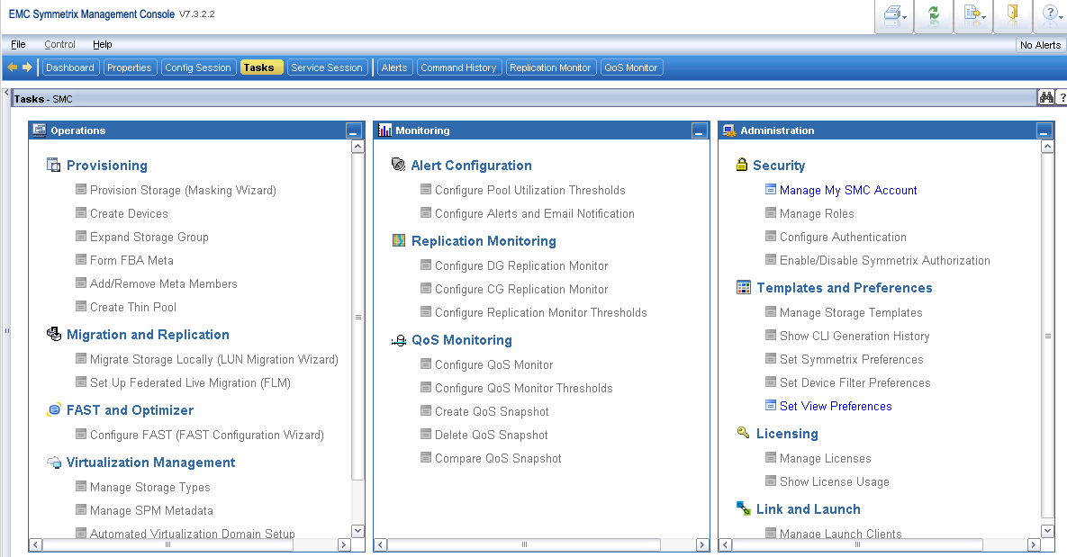
Task: Open the Alerts tab
Action: [x=394, y=67]
